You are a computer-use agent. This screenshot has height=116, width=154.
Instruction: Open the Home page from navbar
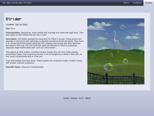pos(126,3)
